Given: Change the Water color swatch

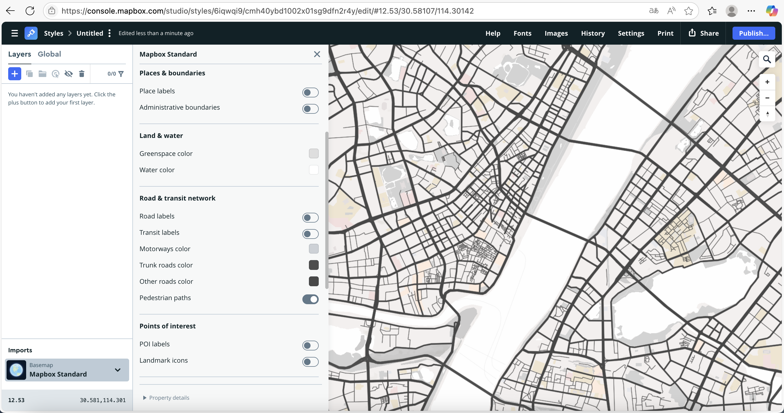Looking at the screenshot, I should (x=314, y=170).
